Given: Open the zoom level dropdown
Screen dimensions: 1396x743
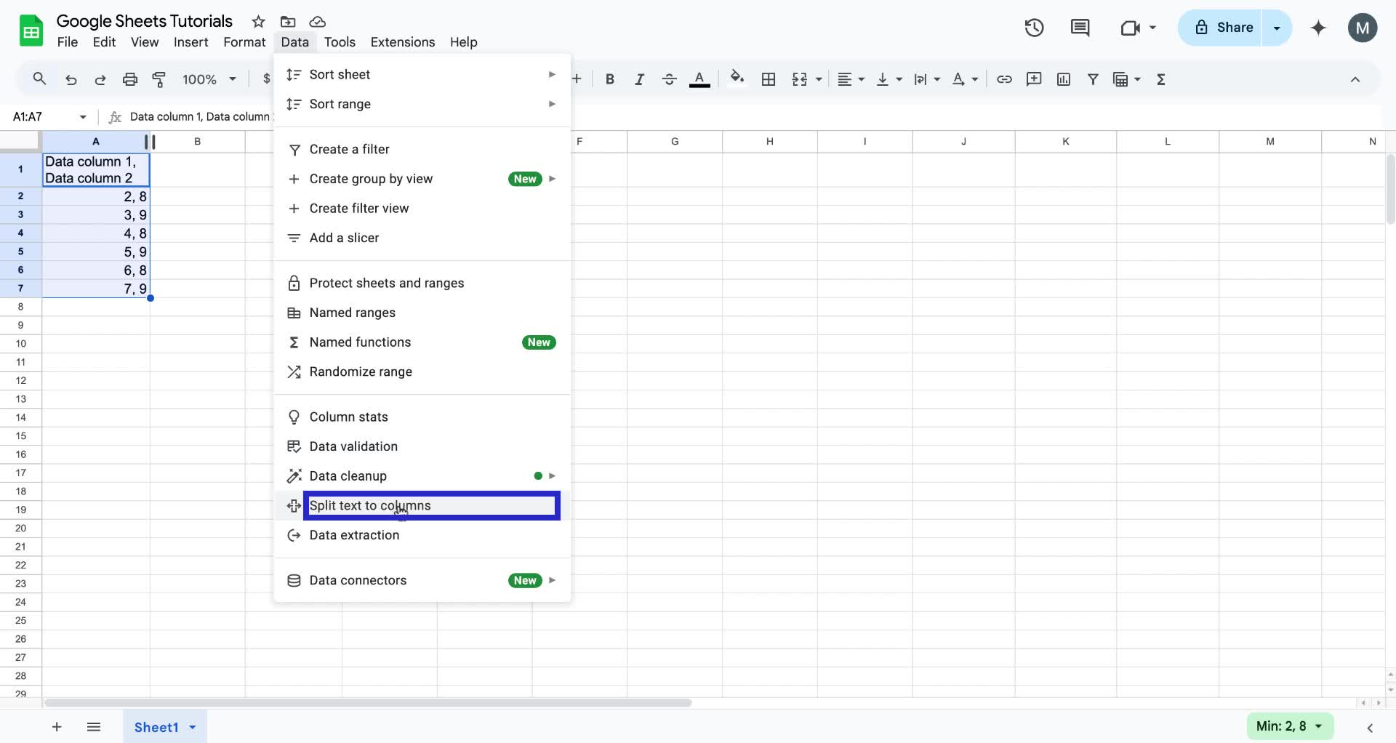Looking at the screenshot, I should pos(209,79).
